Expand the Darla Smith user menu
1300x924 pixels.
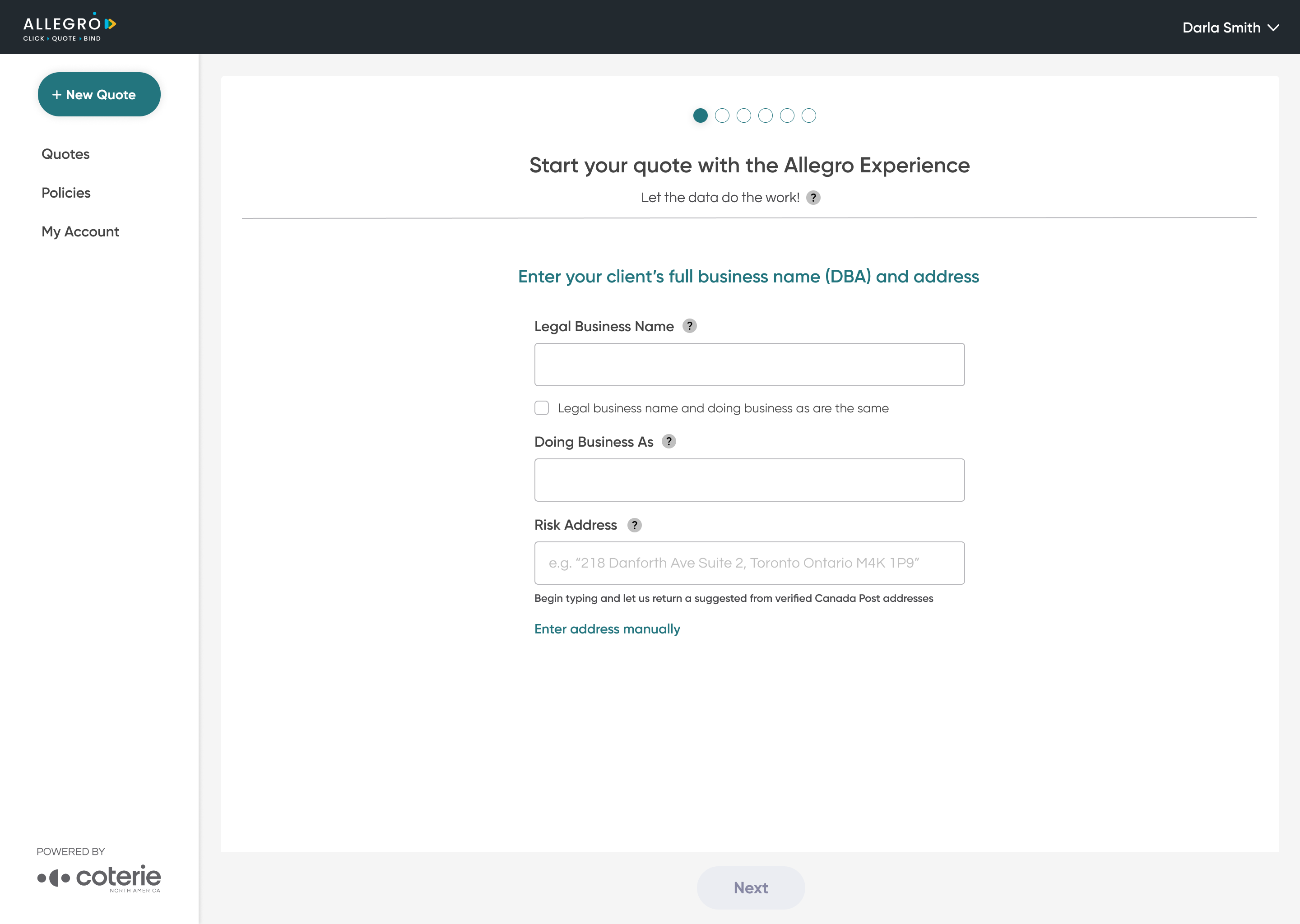coord(1230,28)
